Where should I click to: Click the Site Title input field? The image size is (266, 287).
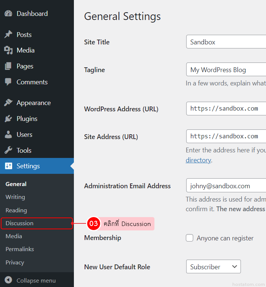click(226, 42)
